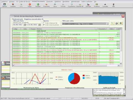
Task: Click the start date input field
Action: coord(18,25)
